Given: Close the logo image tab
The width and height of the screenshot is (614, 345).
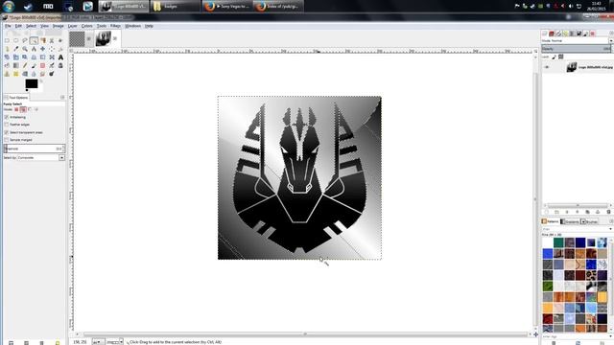Looking at the screenshot, I should click(115, 38).
